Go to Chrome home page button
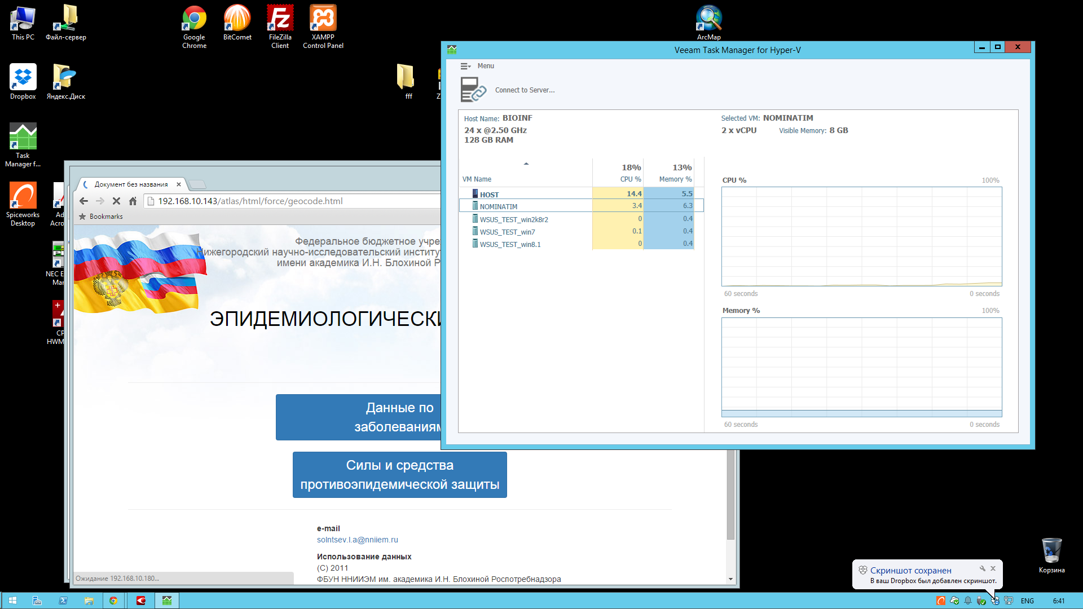This screenshot has height=609, width=1083. coord(133,201)
